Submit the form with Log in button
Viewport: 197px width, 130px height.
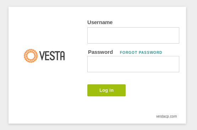coord(106,90)
